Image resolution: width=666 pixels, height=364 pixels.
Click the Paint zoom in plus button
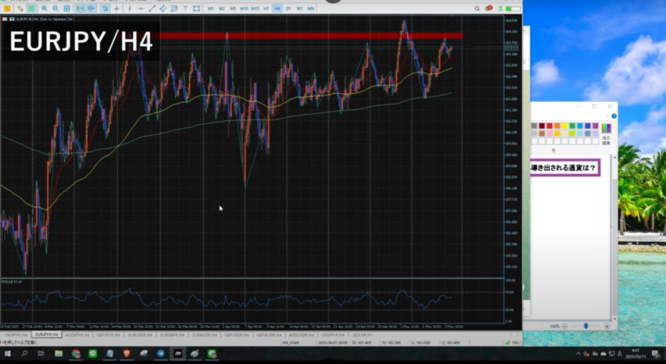point(607,326)
